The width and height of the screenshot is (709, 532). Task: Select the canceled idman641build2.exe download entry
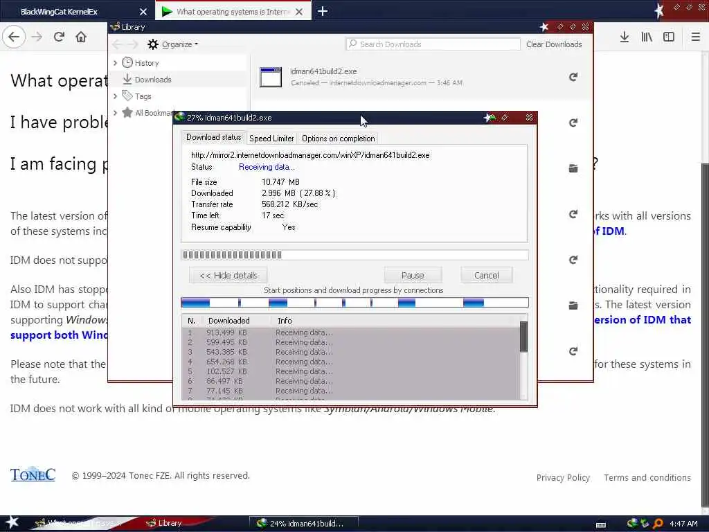click(420, 77)
